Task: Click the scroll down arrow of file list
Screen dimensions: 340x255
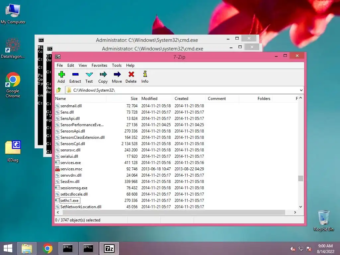Action: pos(300,207)
